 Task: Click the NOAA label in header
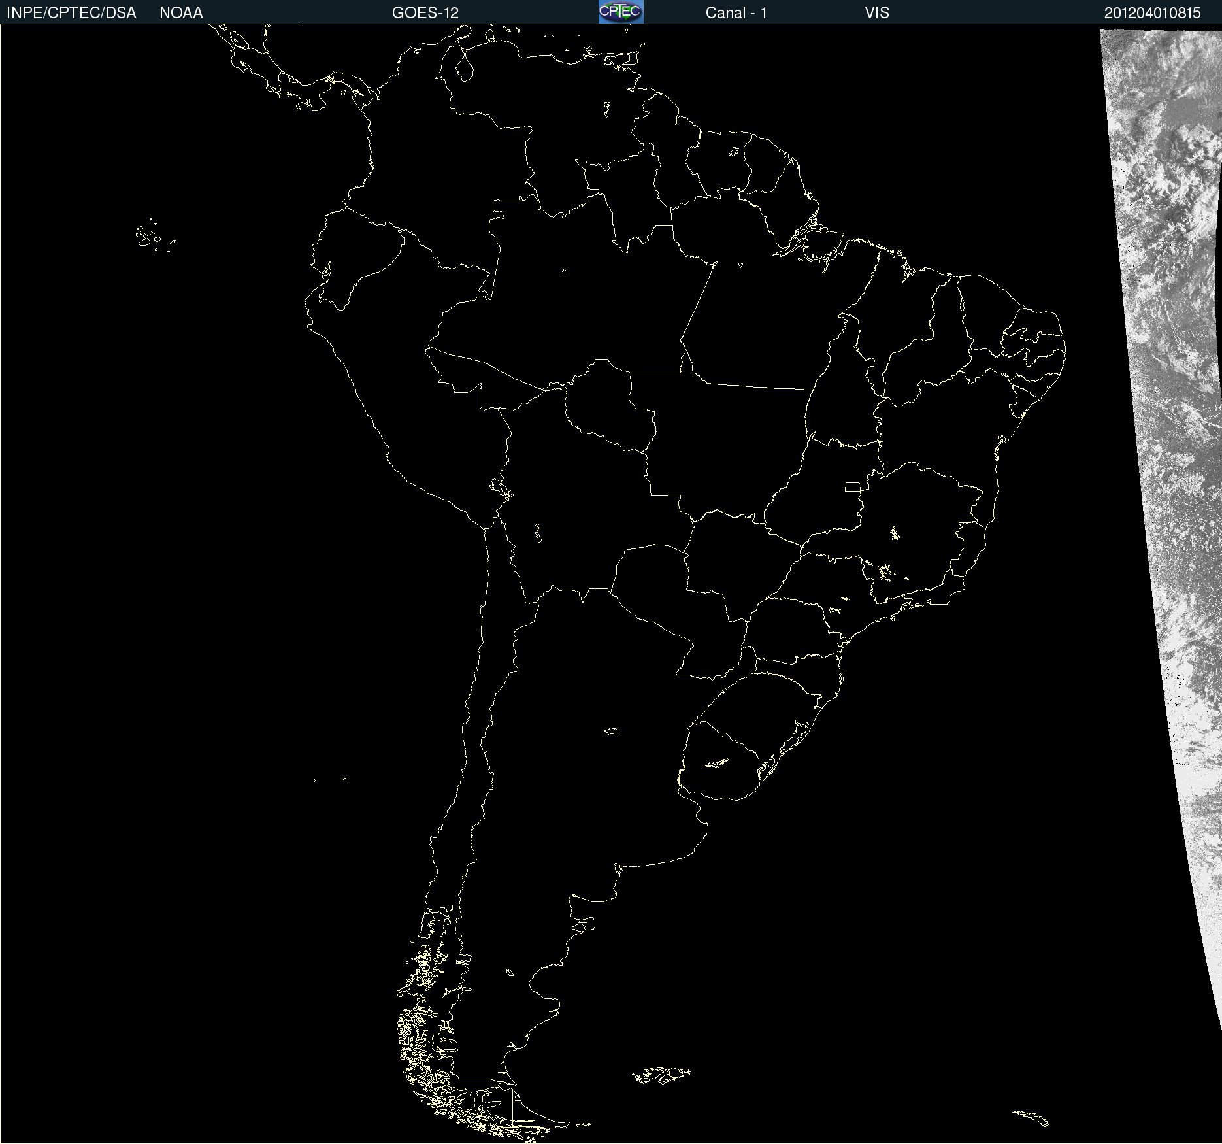point(181,13)
